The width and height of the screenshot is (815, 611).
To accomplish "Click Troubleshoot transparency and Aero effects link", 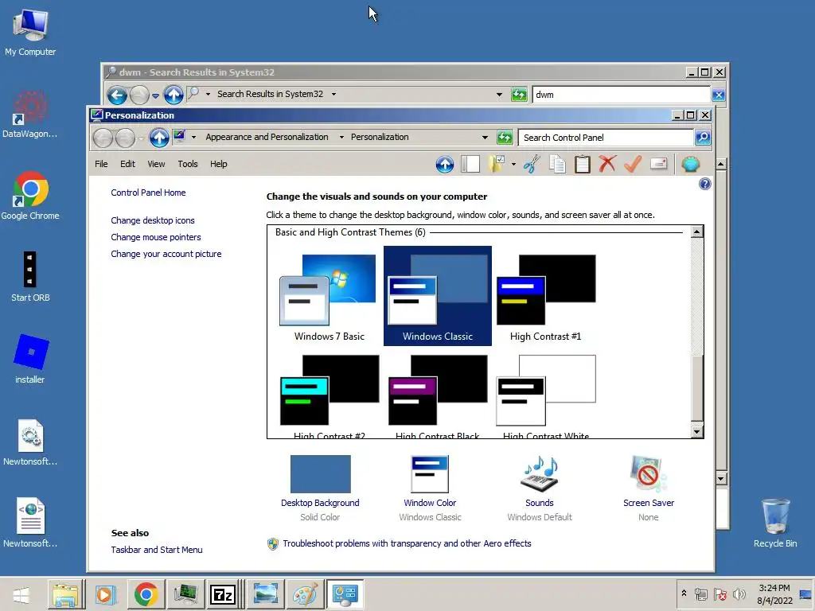I will point(407,543).
